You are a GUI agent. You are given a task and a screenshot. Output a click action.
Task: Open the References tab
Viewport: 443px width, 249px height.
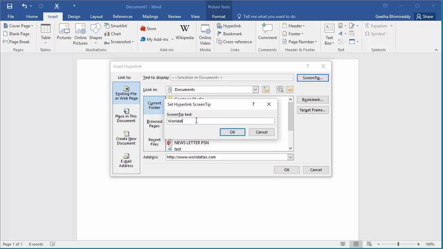123,17
